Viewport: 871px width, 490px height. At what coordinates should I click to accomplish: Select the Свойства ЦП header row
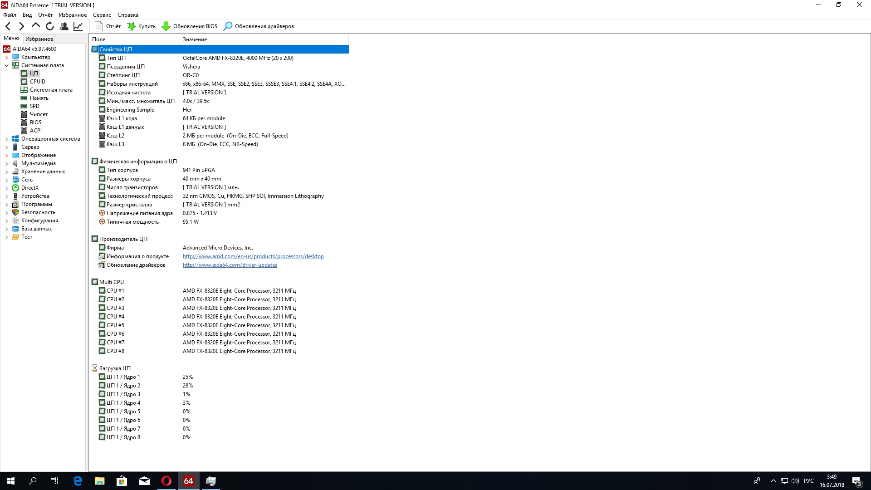(220, 49)
